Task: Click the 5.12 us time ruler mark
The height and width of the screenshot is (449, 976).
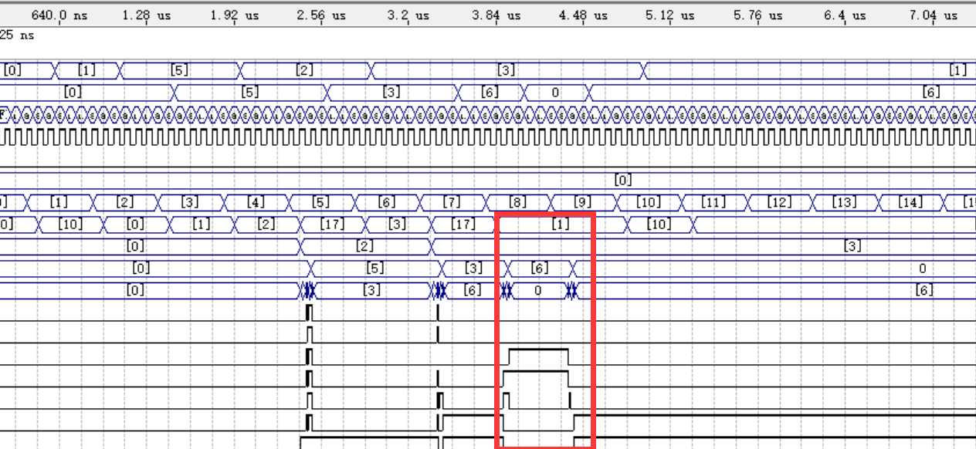Action: point(670,15)
